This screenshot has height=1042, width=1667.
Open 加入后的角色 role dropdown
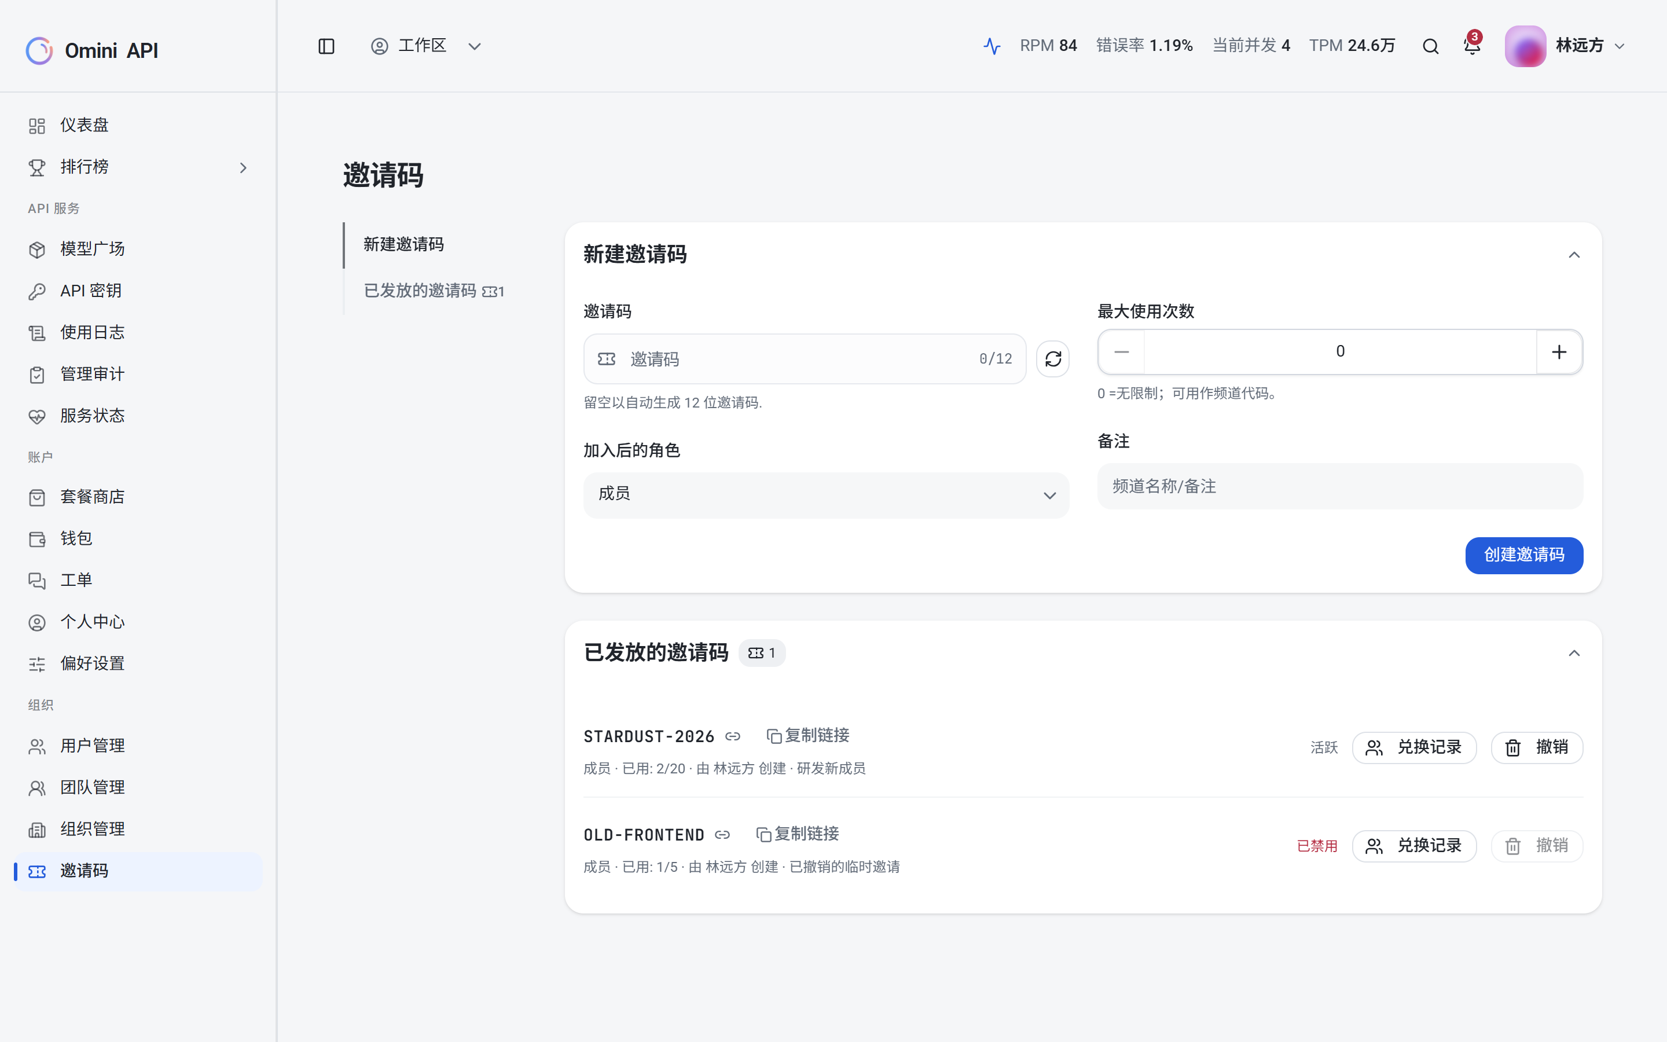(826, 495)
